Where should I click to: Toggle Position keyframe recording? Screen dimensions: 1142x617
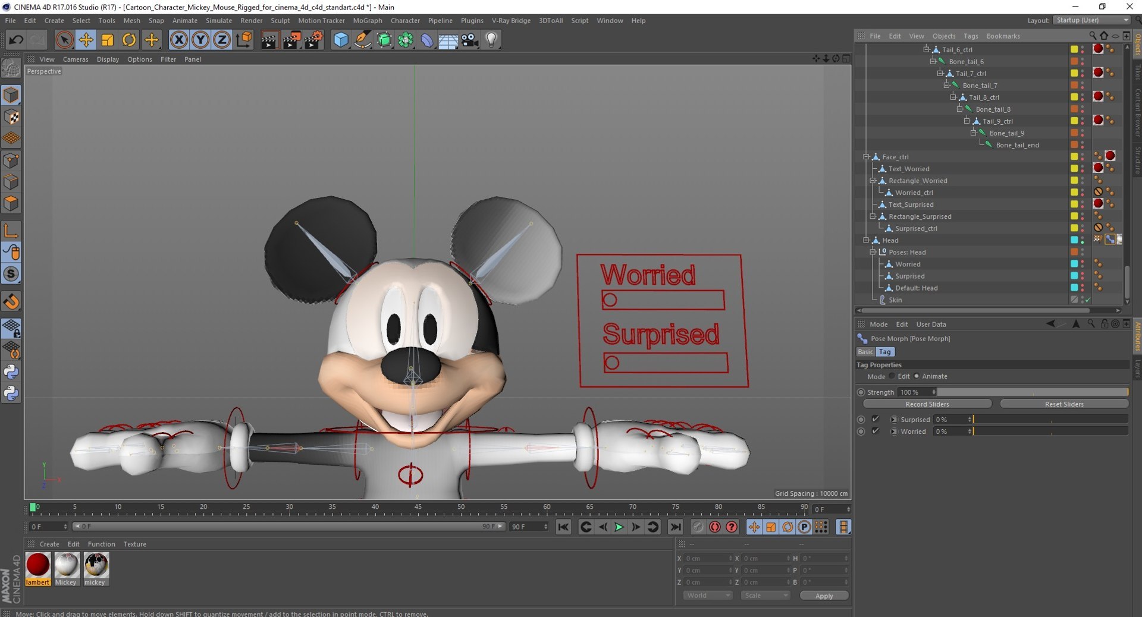coord(754,527)
